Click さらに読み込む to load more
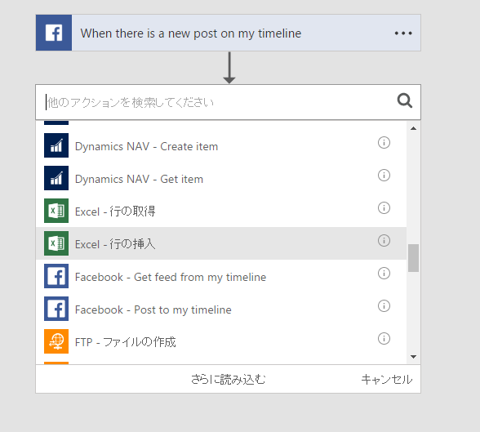Viewport: 480px width, 432px height. pyautogui.click(x=229, y=380)
